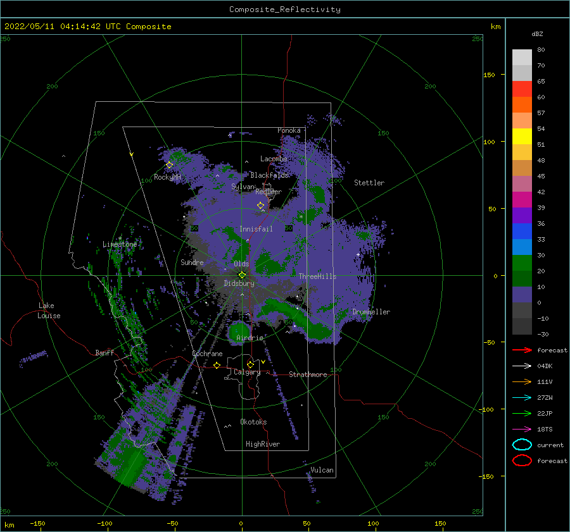
Task: Select the bright green 20 dBZ swatch
Action: [522, 263]
